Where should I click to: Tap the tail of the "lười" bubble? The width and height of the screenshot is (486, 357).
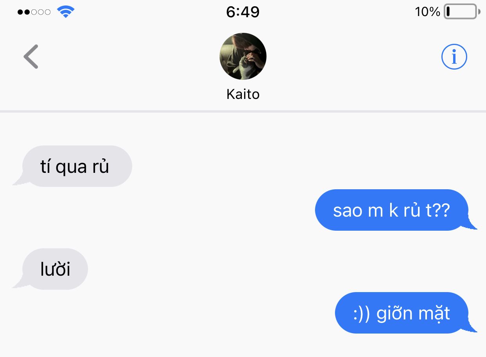pos(20,283)
